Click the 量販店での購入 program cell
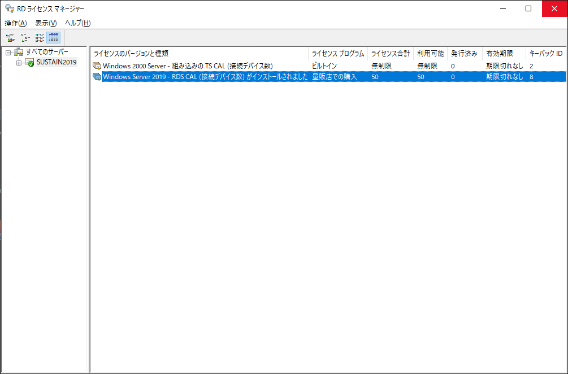This screenshot has height=374, width=568. [x=335, y=77]
